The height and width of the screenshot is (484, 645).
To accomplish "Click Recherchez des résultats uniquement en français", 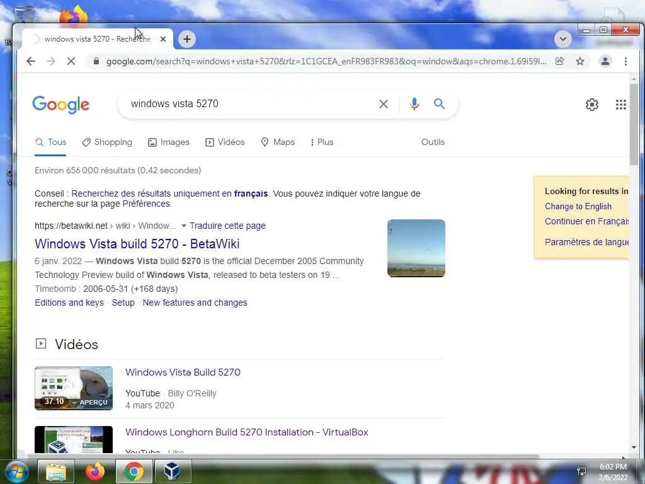I will pyautogui.click(x=169, y=193).
